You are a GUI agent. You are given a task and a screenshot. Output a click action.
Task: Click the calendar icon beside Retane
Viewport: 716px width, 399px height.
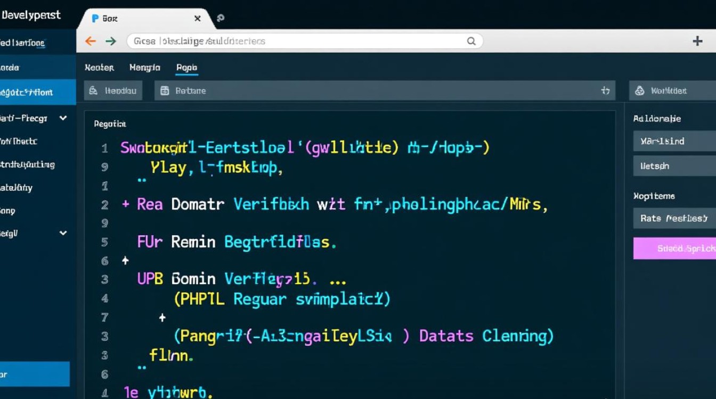[164, 90]
